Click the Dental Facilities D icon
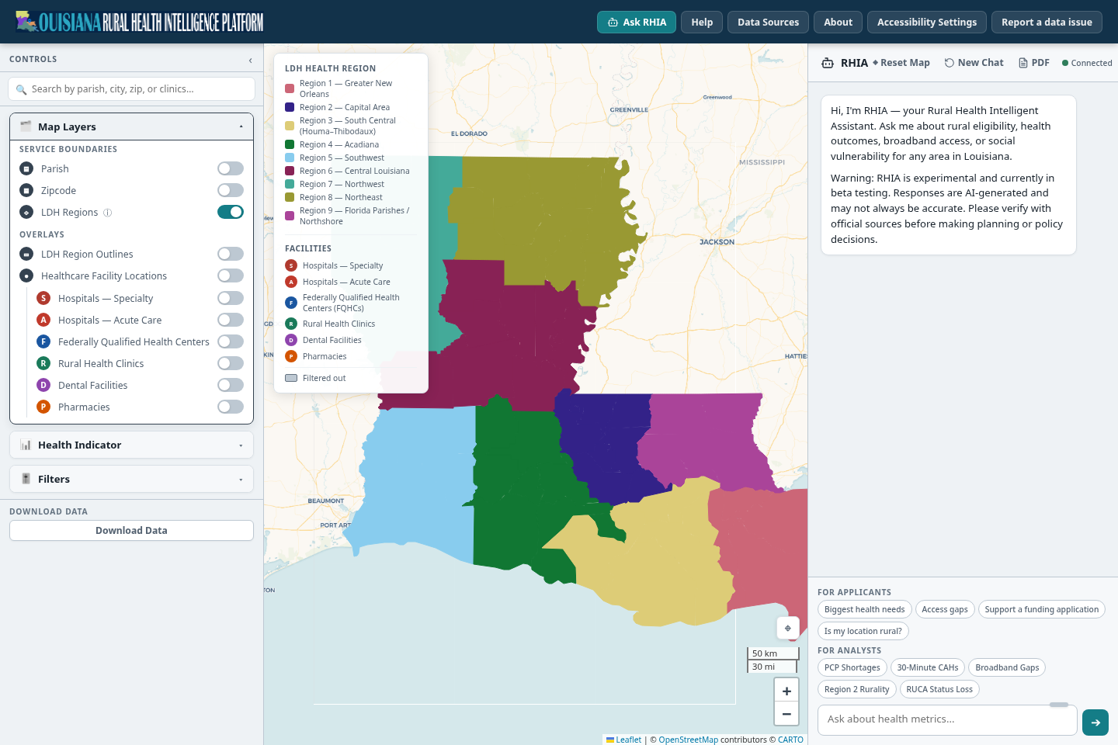Viewport: 1118px width, 745px height. (43, 385)
